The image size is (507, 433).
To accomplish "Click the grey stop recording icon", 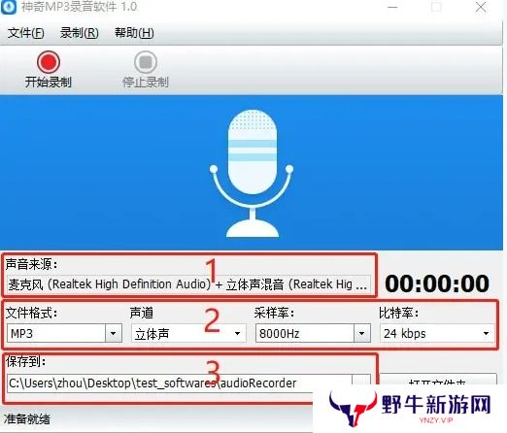I will click(146, 62).
